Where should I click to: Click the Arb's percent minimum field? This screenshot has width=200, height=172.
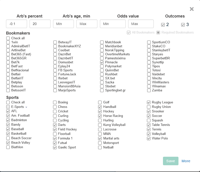[17, 24]
